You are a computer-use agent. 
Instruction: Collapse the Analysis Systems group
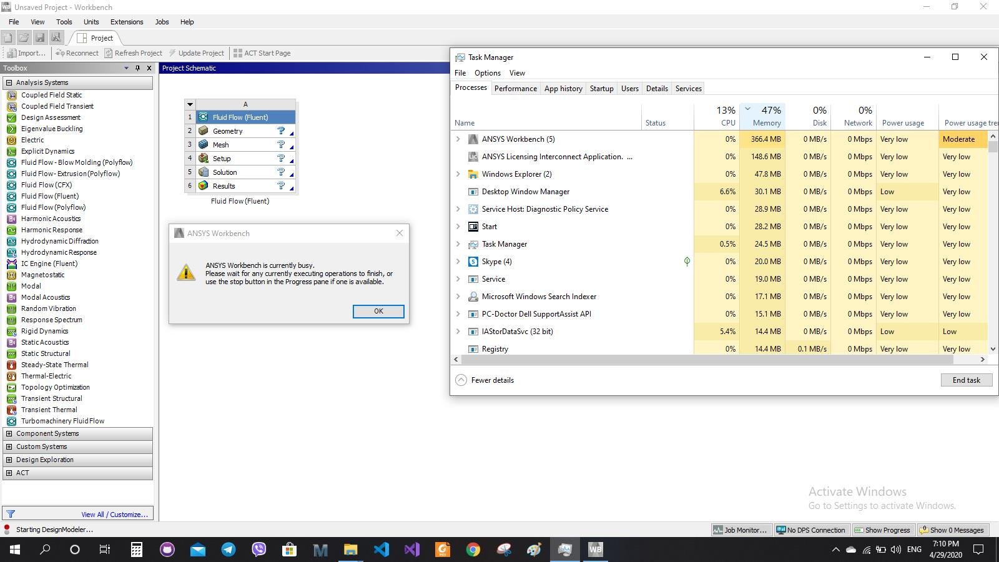pos(9,82)
